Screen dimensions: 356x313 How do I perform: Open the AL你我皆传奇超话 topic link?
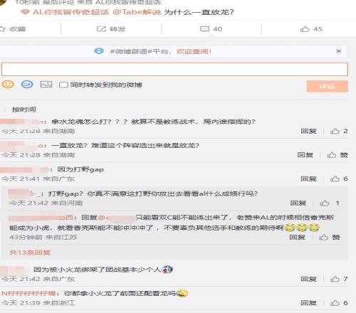click(70, 12)
